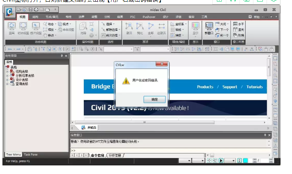The height and width of the screenshot is (174, 292).
Task: Toggle the pin on tree menu panel
Action: 62,56
